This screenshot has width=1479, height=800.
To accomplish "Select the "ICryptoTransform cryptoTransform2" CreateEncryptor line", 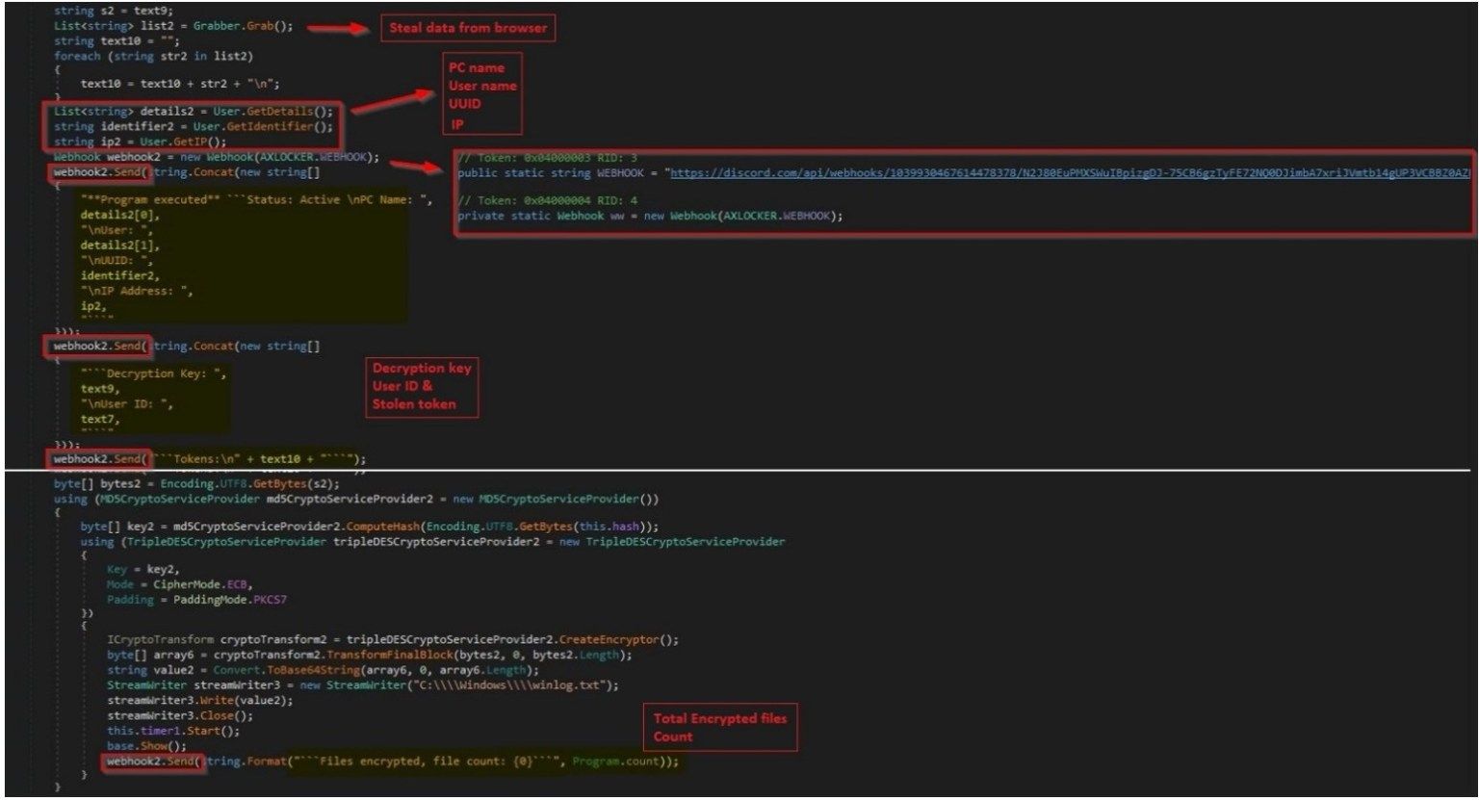I will tap(393, 639).
